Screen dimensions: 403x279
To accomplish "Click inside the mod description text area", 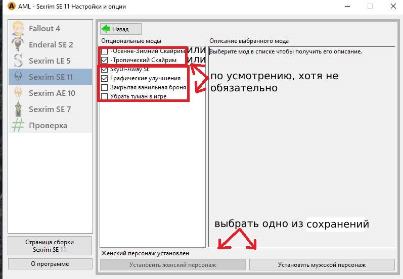I will point(302,147).
